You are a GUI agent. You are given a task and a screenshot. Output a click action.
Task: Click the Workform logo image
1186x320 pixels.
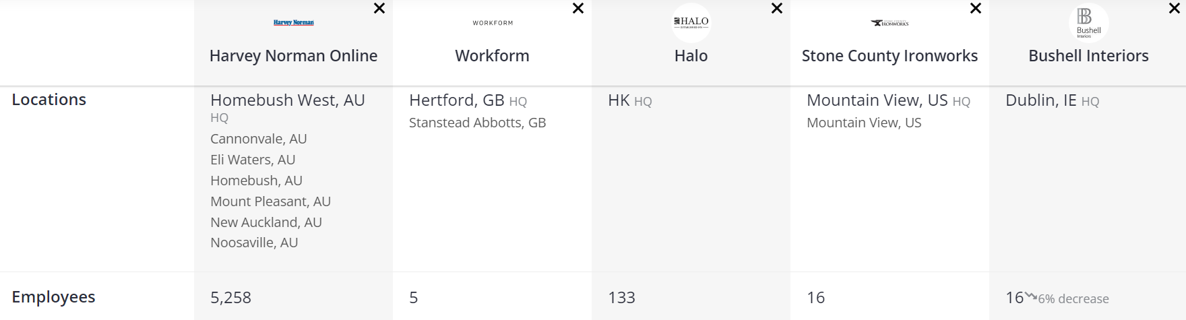pos(493,23)
